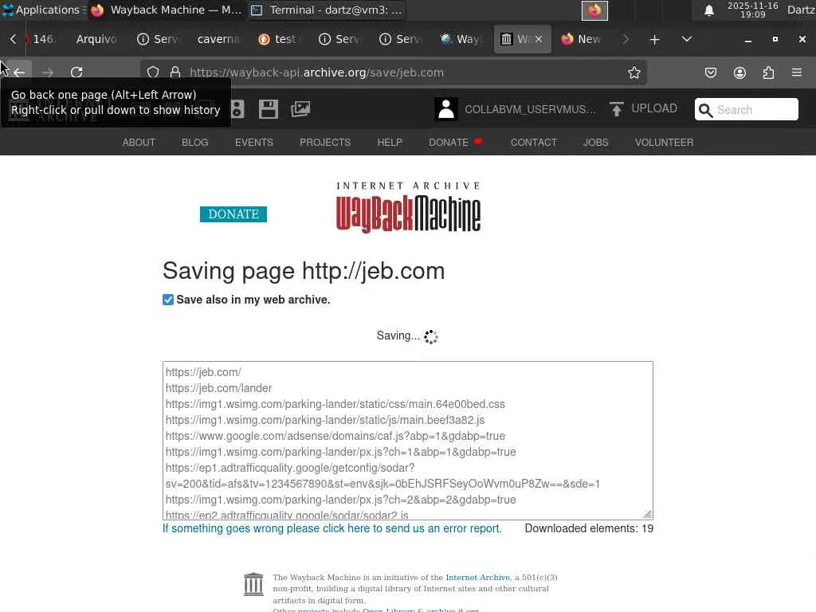The width and height of the screenshot is (816, 612).
Task: Open the Pocket save icon
Action: pyautogui.click(x=710, y=73)
